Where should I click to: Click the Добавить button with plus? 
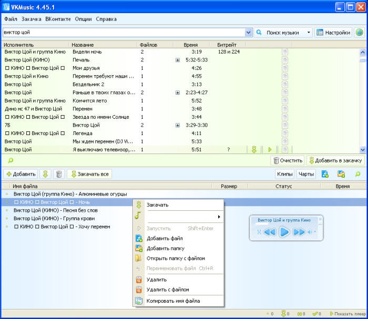[x=21, y=174]
